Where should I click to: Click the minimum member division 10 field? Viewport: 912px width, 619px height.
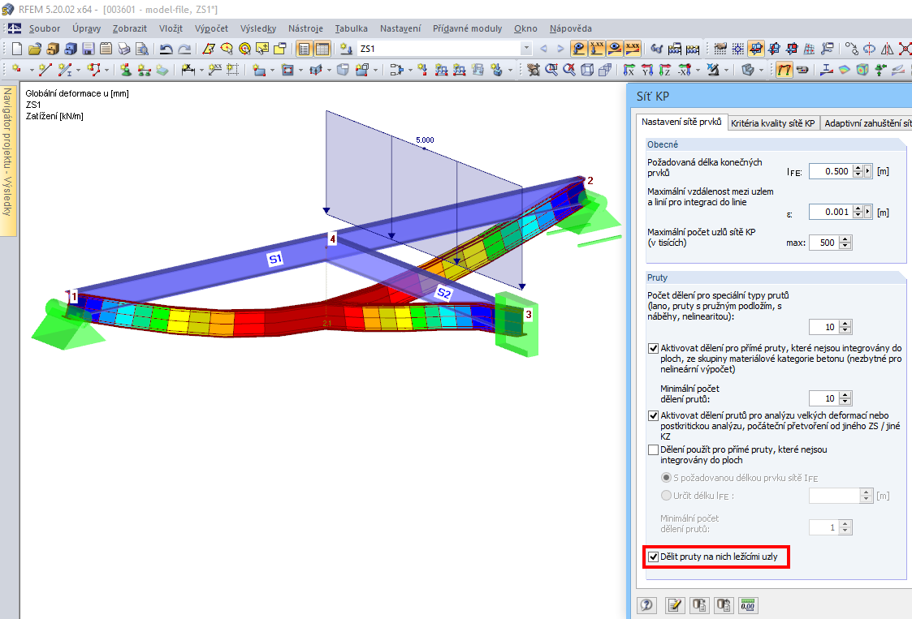point(824,398)
